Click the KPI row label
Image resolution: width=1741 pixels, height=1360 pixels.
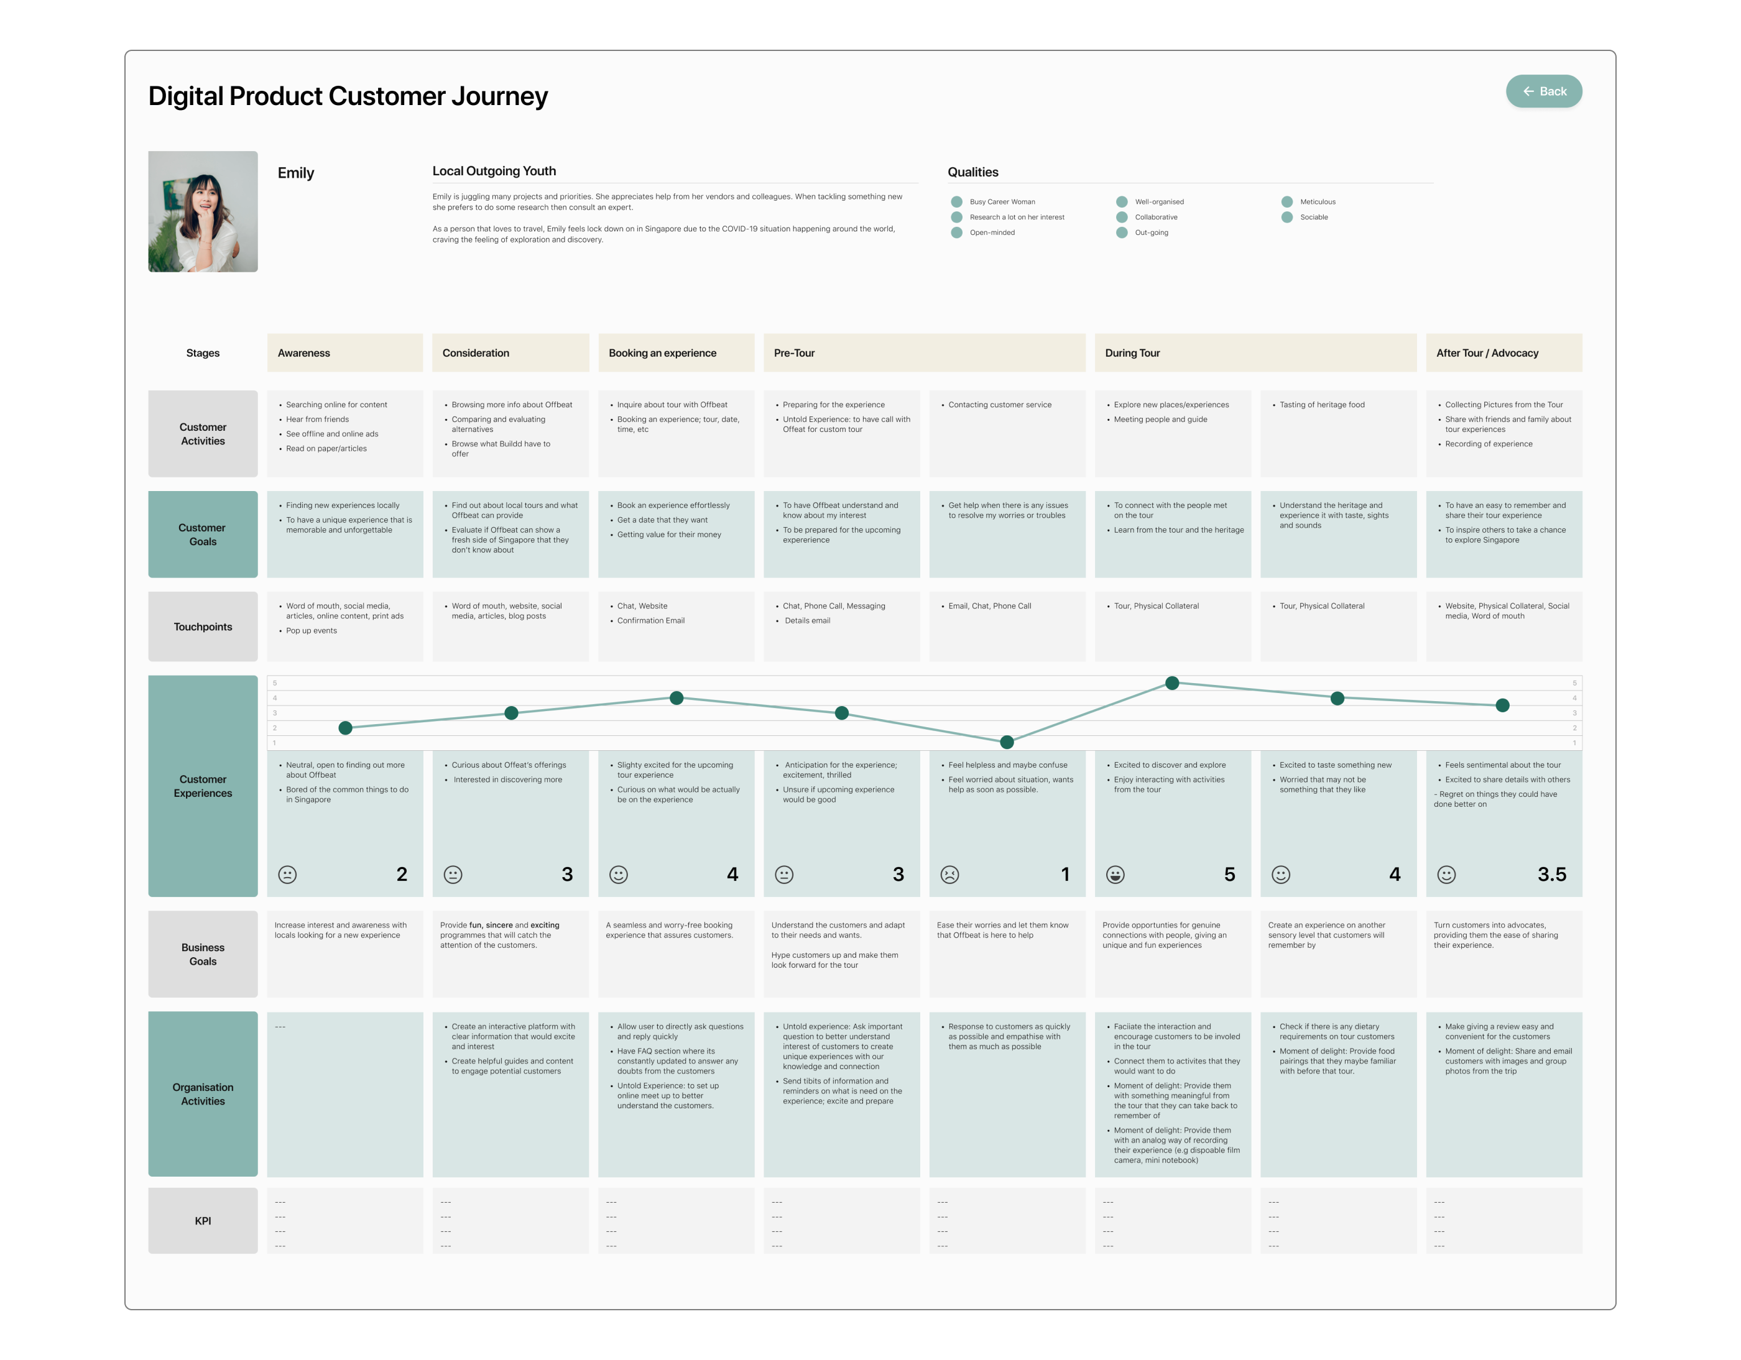(x=203, y=1221)
